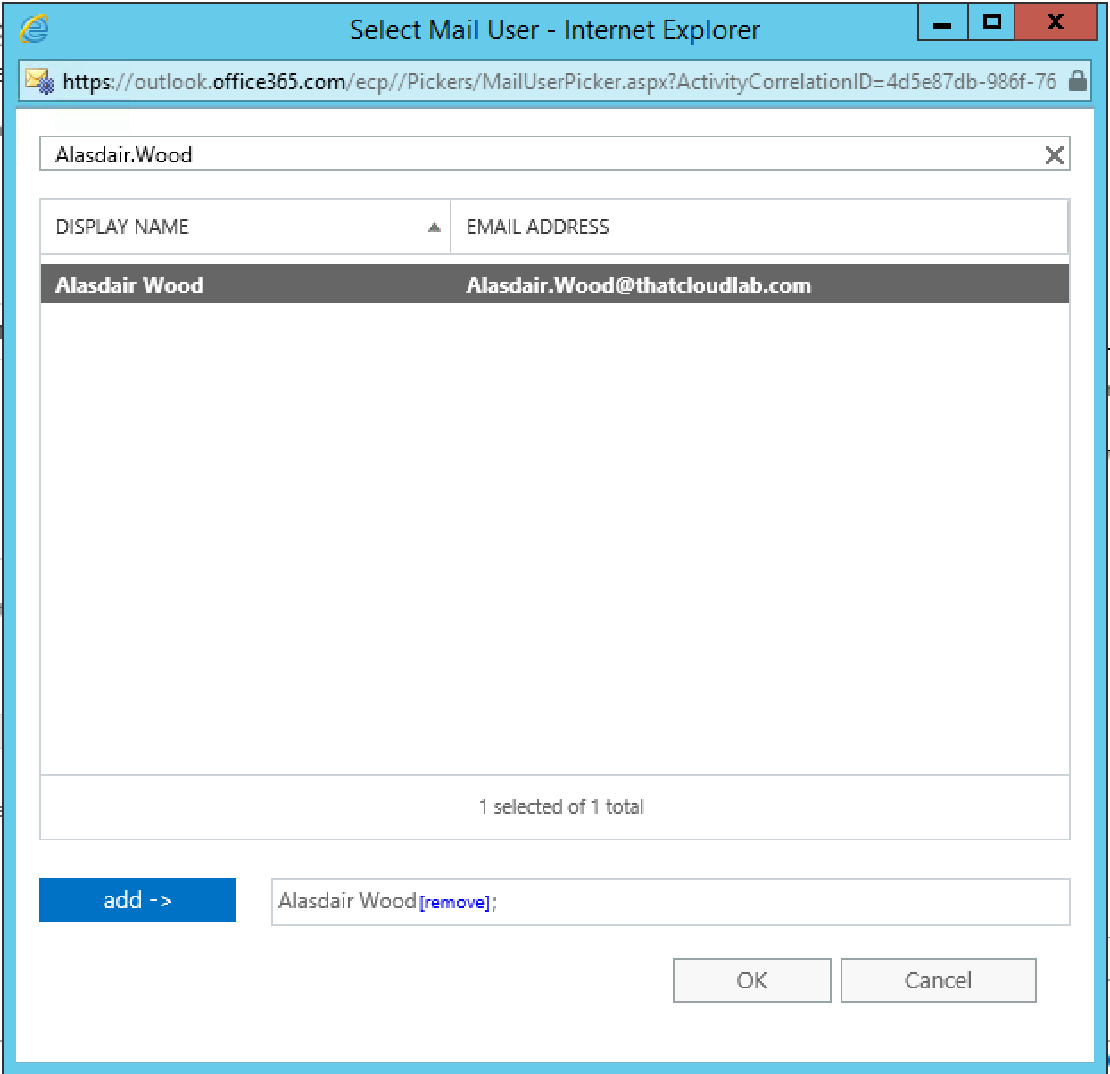The width and height of the screenshot is (1110, 1074).
Task: Click the security lock icon in address bar
Action: (1077, 81)
